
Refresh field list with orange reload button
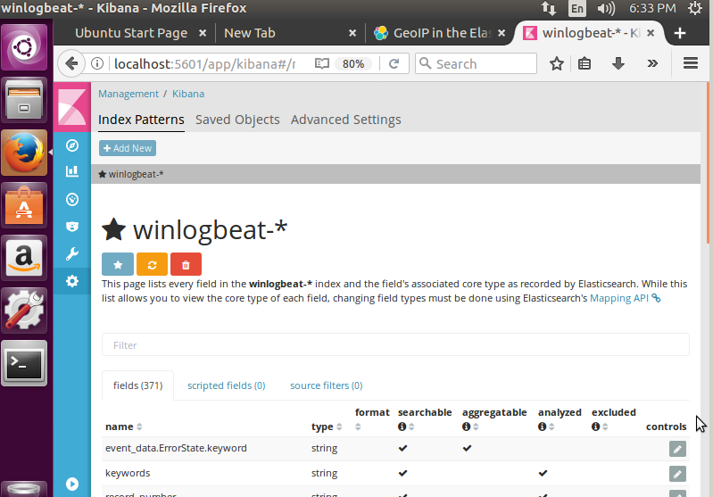pyautogui.click(x=152, y=265)
